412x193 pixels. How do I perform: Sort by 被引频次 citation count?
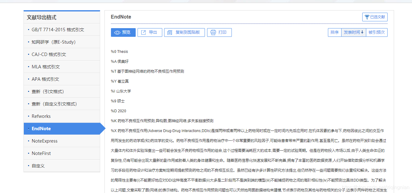tap(376, 32)
